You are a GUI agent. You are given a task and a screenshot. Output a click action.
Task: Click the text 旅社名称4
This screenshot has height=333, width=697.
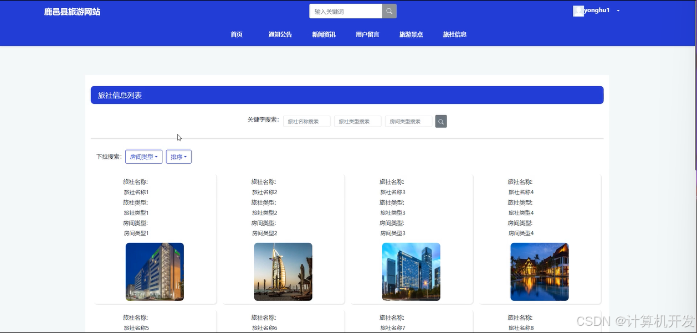(521, 192)
